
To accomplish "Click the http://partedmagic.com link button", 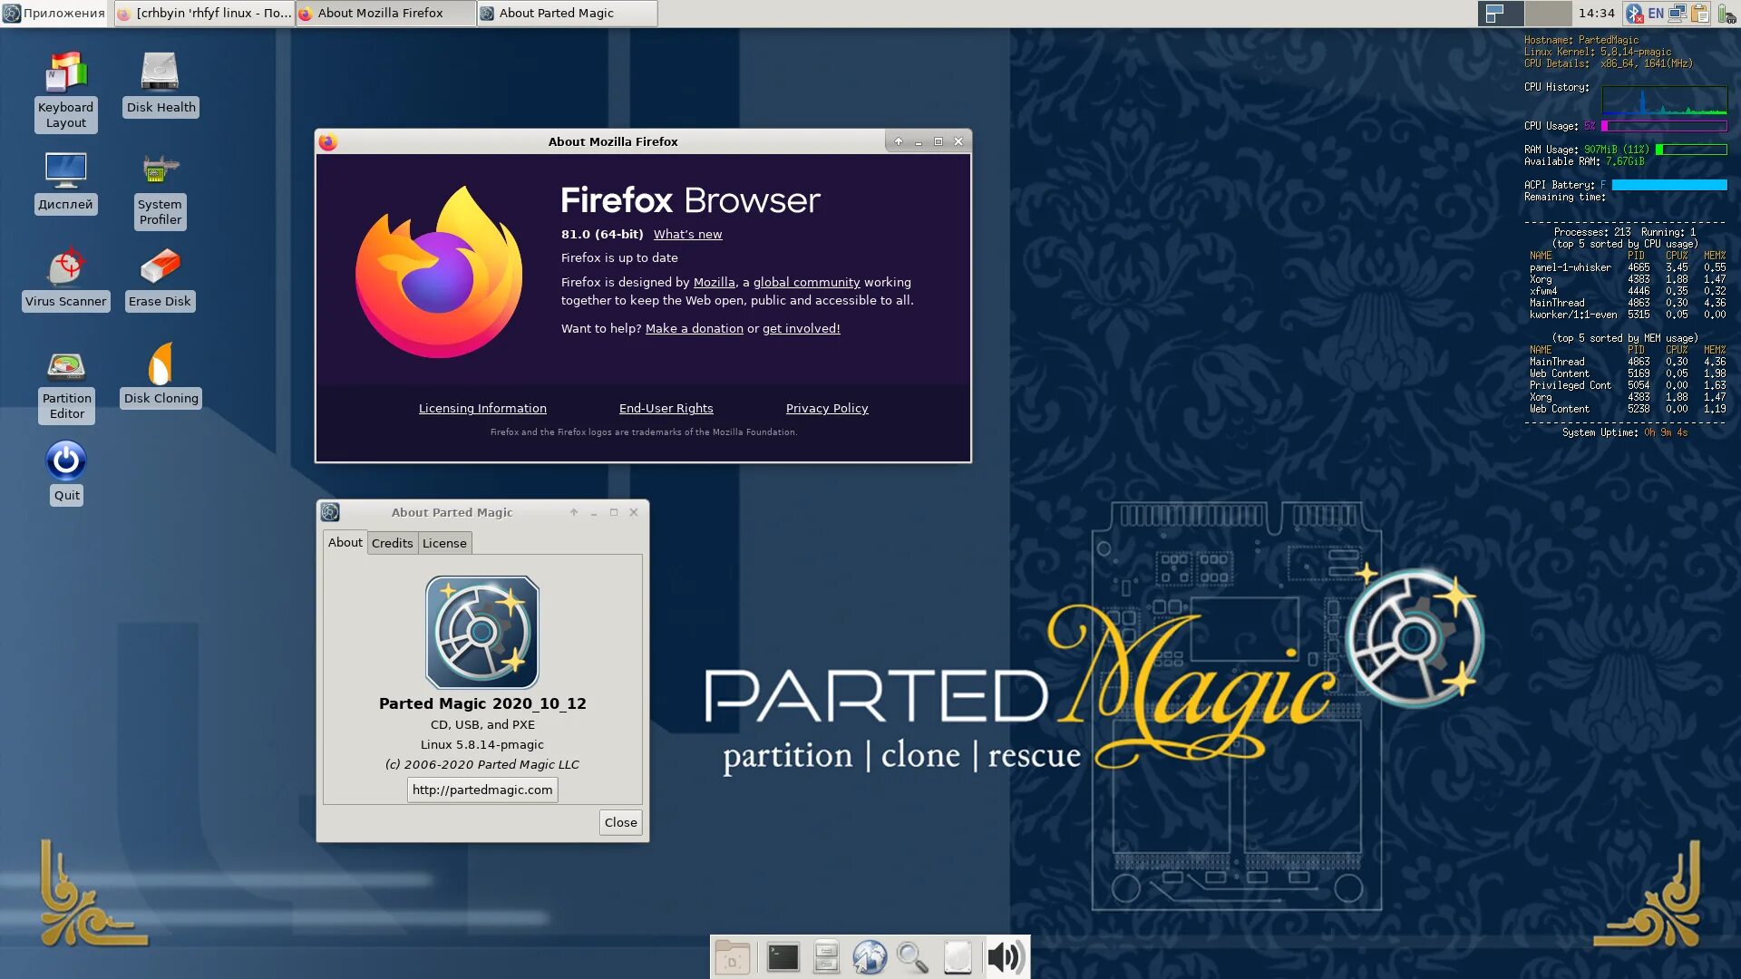I will point(482,790).
